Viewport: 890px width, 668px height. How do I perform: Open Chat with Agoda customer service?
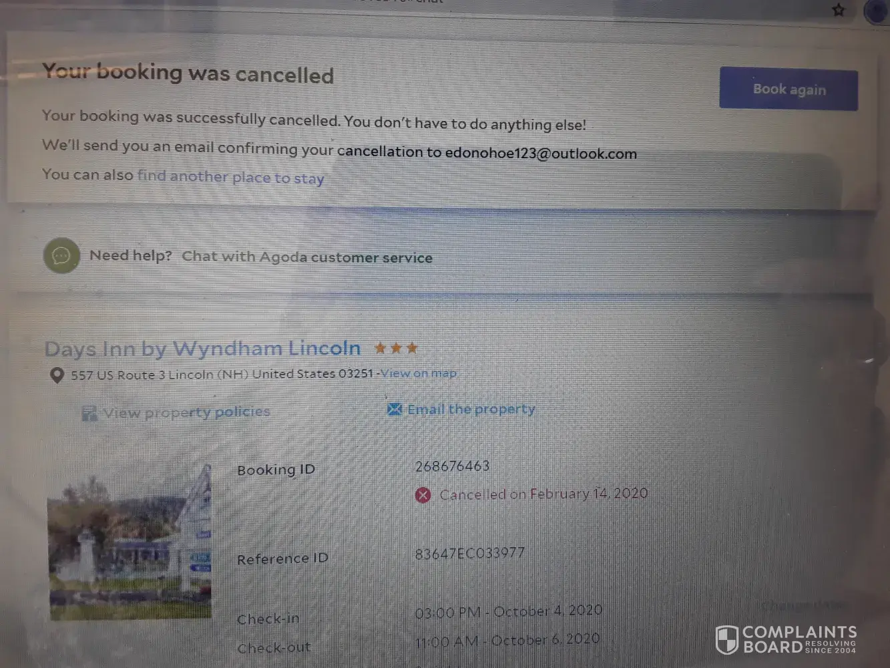point(307,257)
